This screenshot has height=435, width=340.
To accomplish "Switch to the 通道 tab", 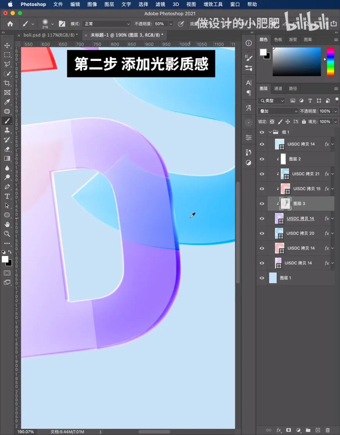I will (278, 88).
